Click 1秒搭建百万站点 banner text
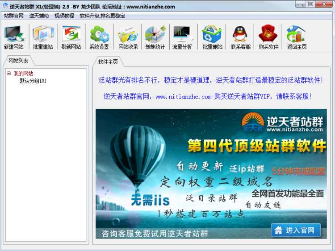 [x=201, y=214]
